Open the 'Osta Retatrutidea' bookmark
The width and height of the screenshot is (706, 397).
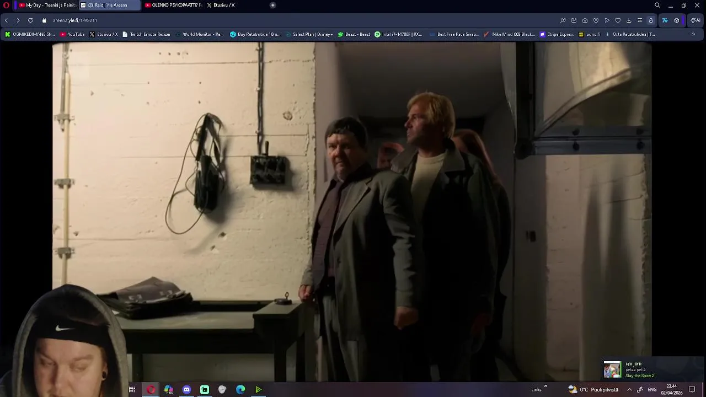629,34
